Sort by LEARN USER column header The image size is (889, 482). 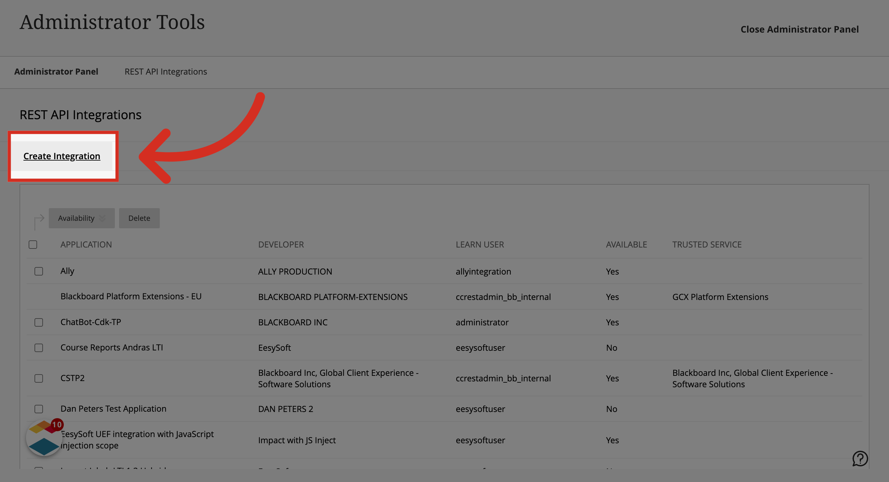pyautogui.click(x=480, y=245)
